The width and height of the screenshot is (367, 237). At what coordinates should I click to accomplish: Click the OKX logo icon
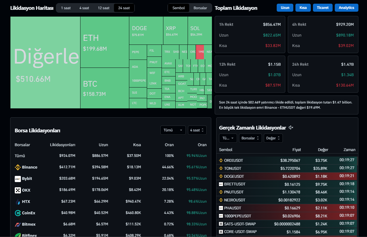(x=18, y=190)
